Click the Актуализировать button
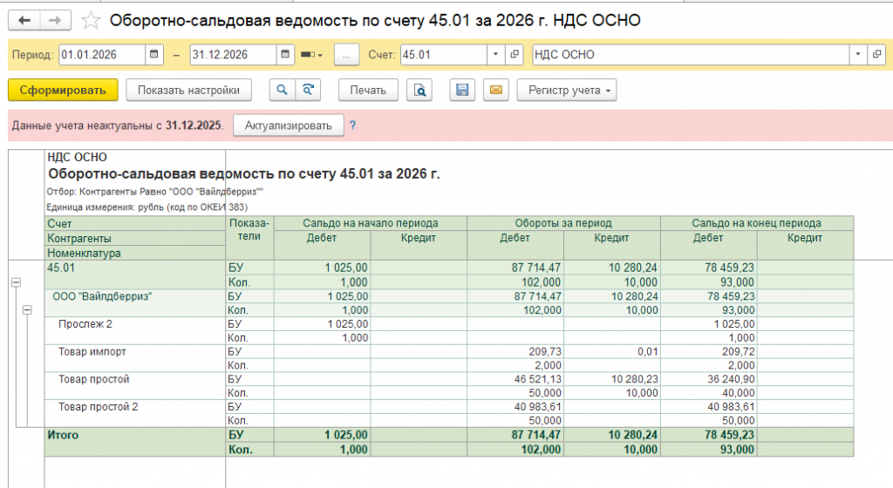The height and width of the screenshot is (488, 893). [x=288, y=125]
